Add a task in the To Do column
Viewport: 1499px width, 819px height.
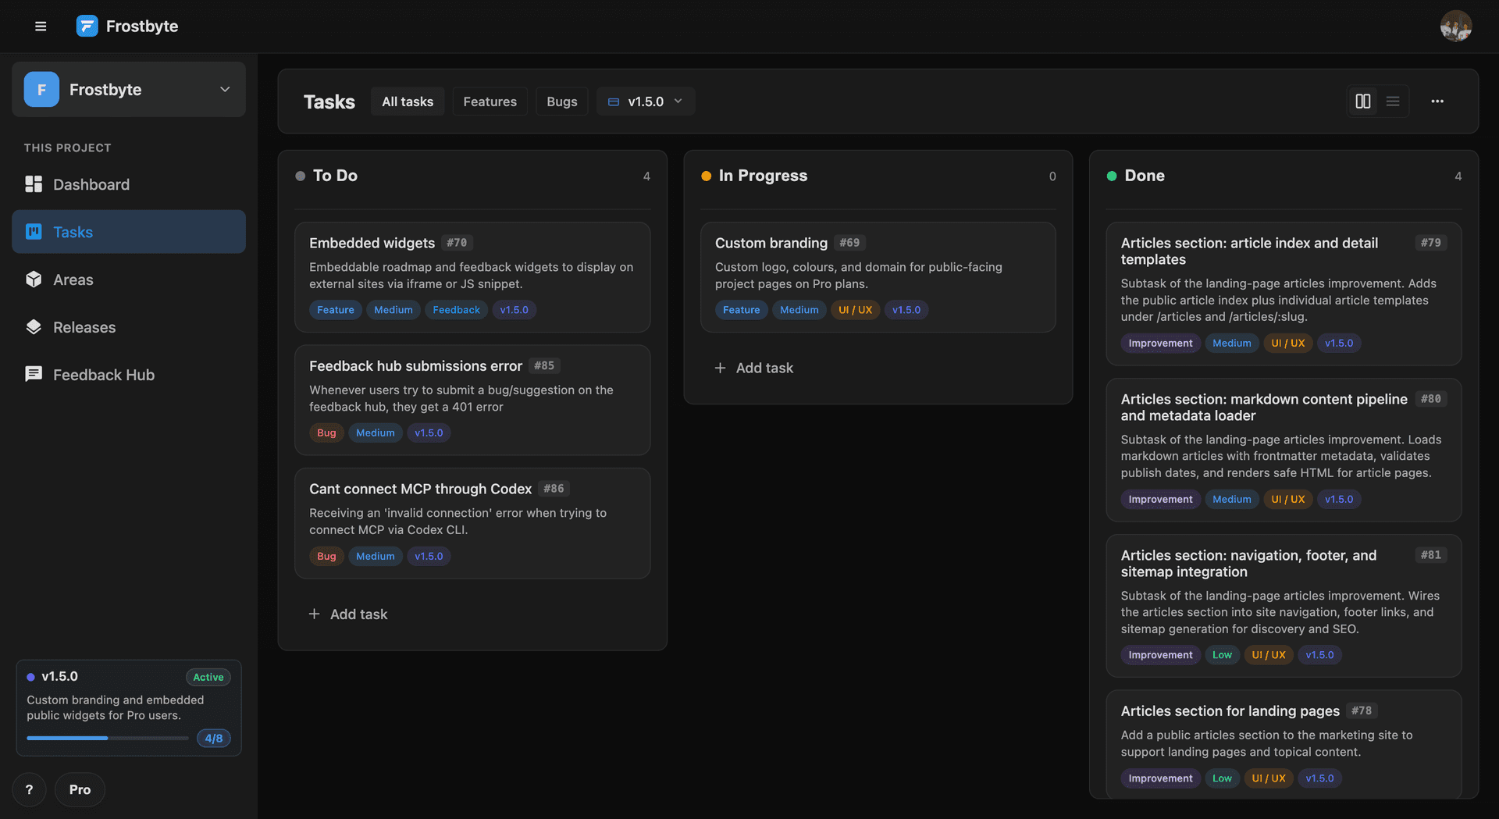(x=348, y=614)
